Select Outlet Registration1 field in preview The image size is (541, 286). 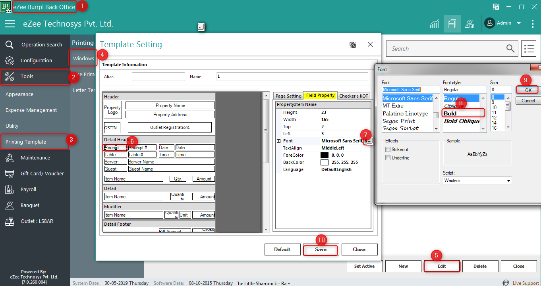(170, 127)
